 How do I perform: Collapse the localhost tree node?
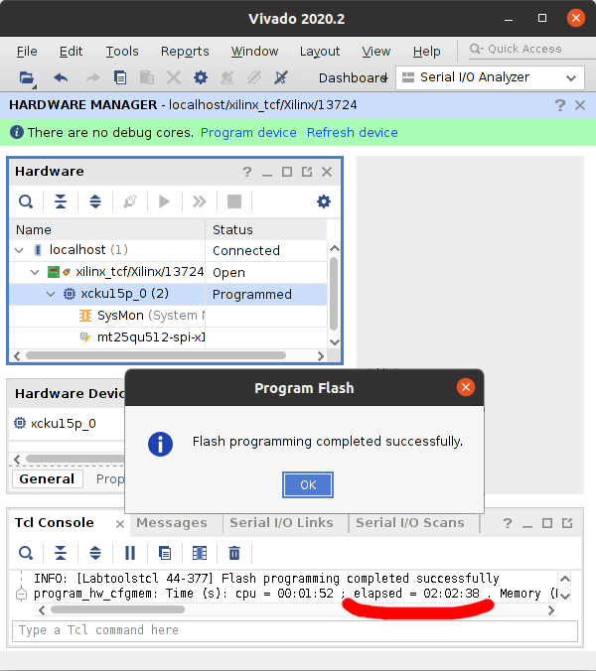click(19, 250)
